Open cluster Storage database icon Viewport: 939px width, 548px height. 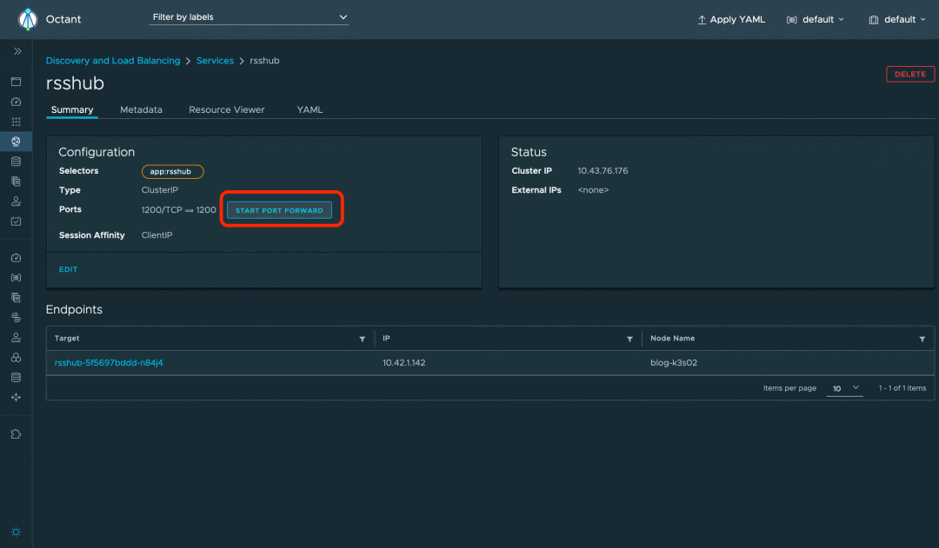point(17,378)
